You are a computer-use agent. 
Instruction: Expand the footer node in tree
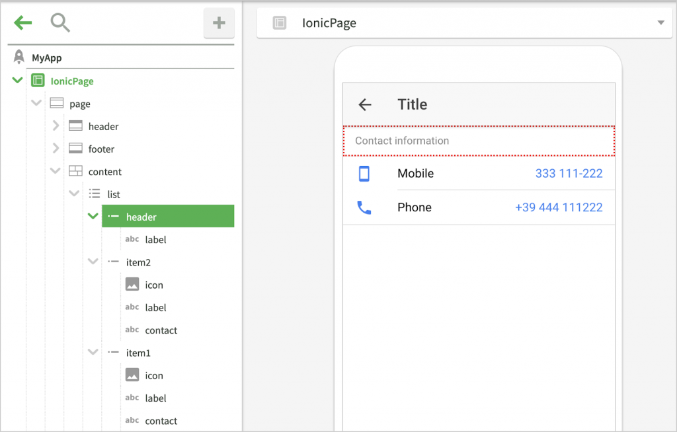(56, 149)
